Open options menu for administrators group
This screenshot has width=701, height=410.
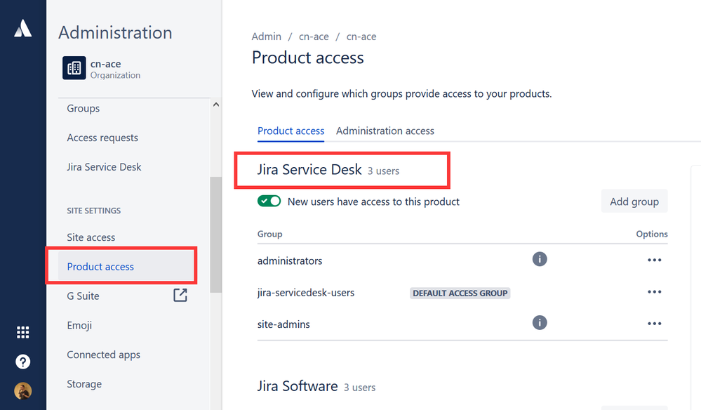pos(655,260)
